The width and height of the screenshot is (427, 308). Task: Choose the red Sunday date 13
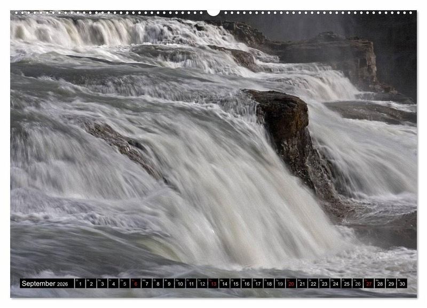coord(213,283)
